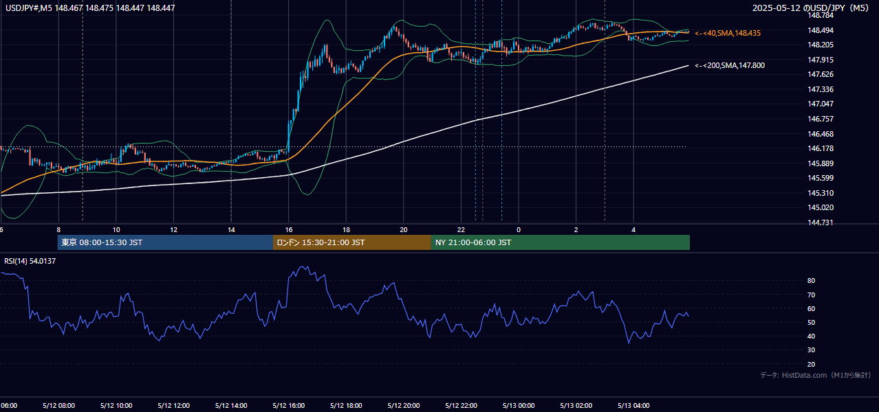Image resolution: width=879 pixels, height=412 pixels.
Task: Click the 5/12 12:00 date label
Action: pyautogui.click(x=173, y=406)
